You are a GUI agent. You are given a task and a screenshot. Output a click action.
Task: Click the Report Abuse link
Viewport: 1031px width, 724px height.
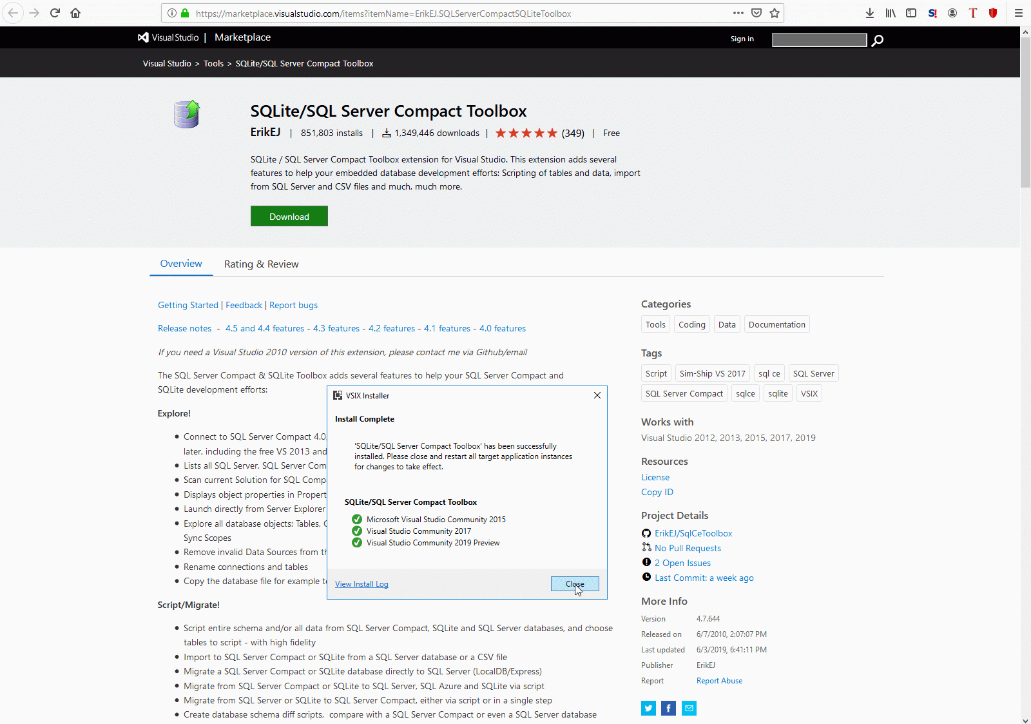719,681
